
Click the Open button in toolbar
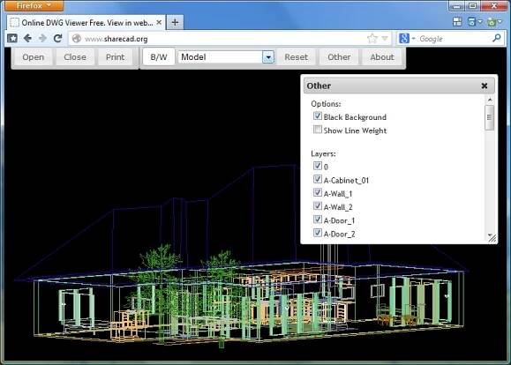pyautogui.click(x=33, y=57)
